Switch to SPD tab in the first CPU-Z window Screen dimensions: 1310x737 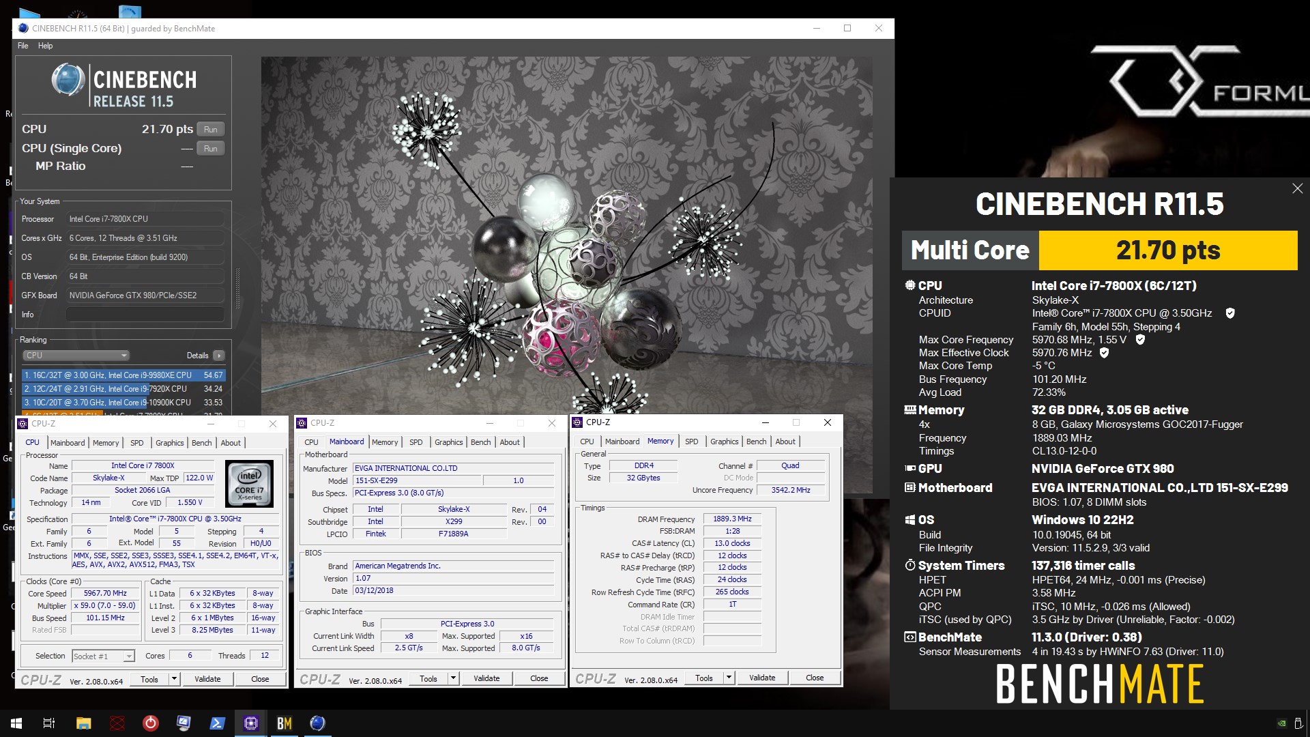pos(137,443)
